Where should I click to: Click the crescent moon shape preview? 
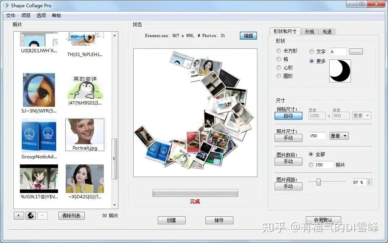(339, 71)
